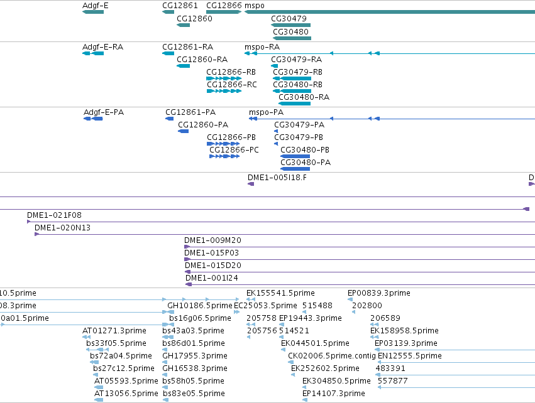Screen dimensions: 535x403
Task: Select the bs72a04.5prime EST label
Action: 121,356
